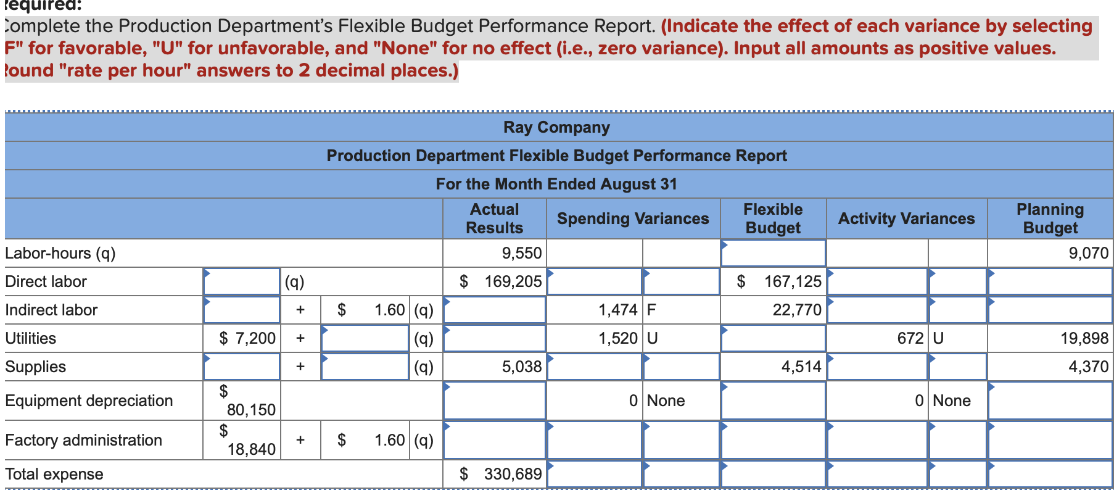This screenshot has height=490, width=1114.
Task: Click Direct labor activity variance amount field
Action: pos(878,281)
